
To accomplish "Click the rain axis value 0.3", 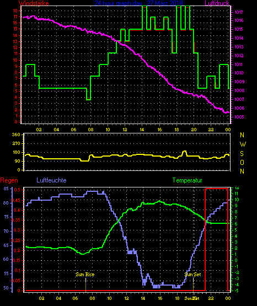I will point(17,230).
